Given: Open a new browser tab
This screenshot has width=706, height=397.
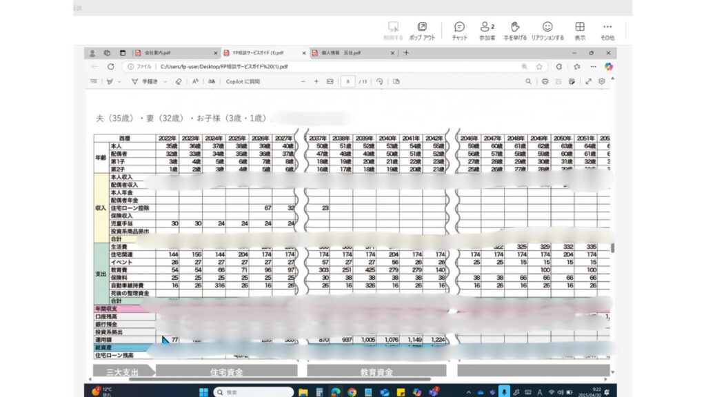Looking at the screenshot, I should (x=406, y=52).
